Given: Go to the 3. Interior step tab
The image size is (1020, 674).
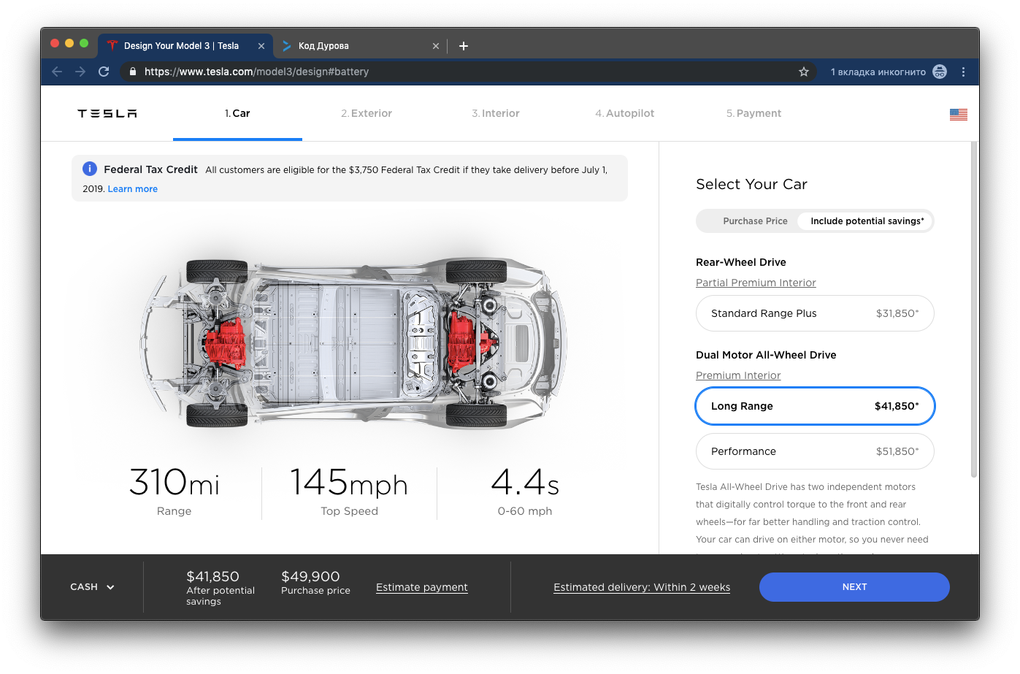Looking at the screenshot, I should tap(496, 113).
